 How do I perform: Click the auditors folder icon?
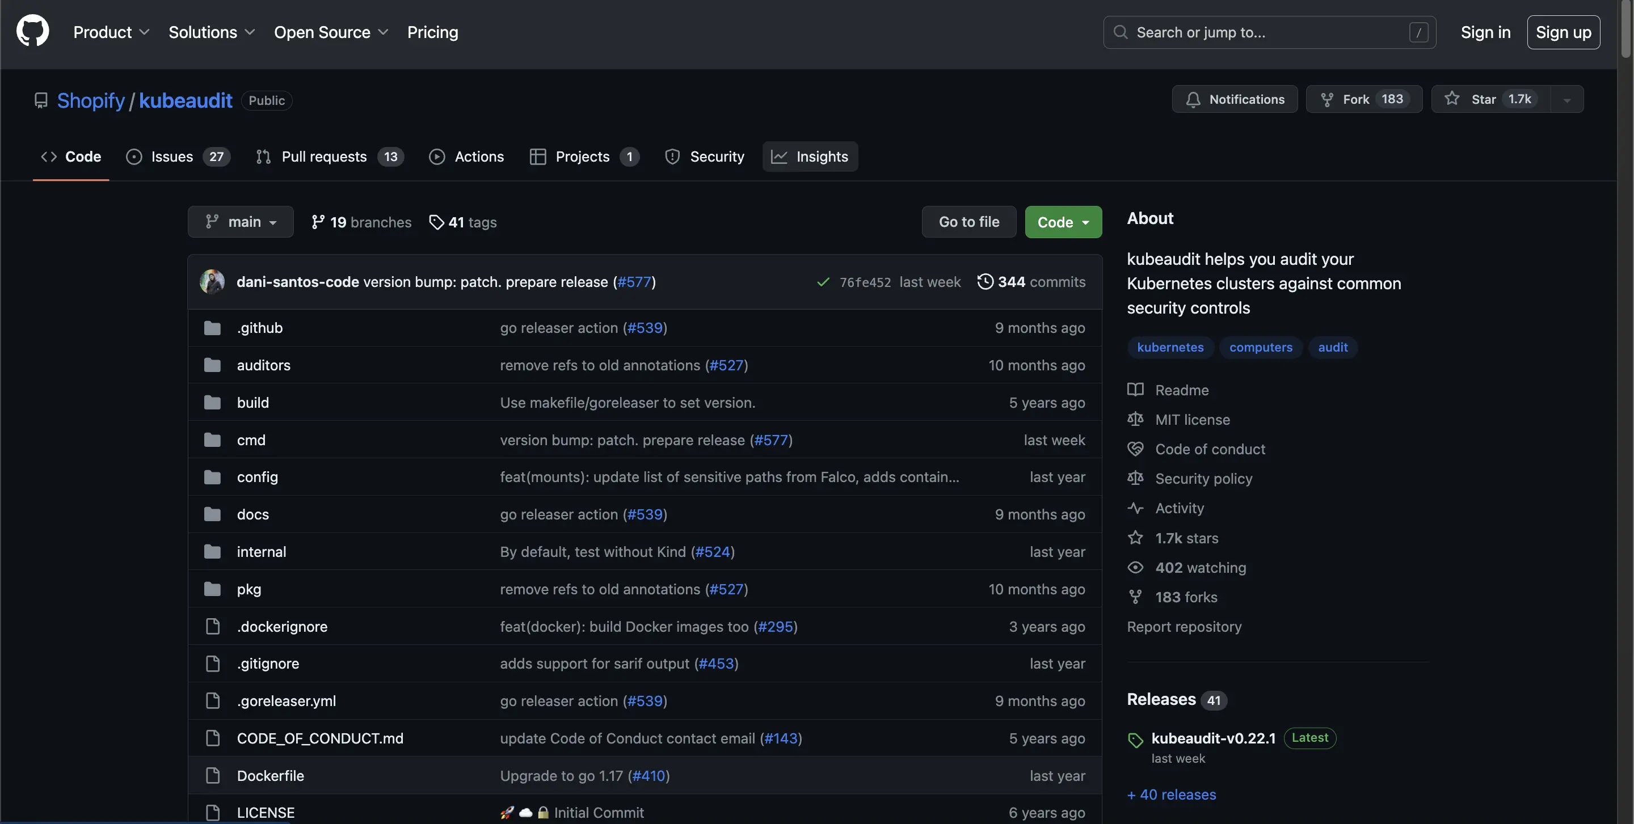click(213, 365)
